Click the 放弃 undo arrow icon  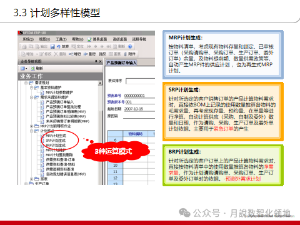tap(59, 47)
